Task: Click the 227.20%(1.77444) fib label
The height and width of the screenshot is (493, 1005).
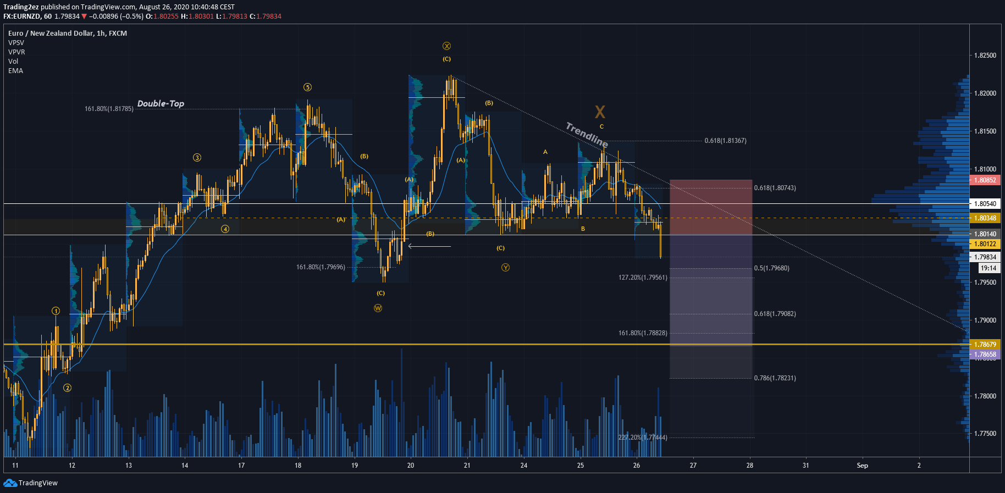Action: [x=643, y=437]
